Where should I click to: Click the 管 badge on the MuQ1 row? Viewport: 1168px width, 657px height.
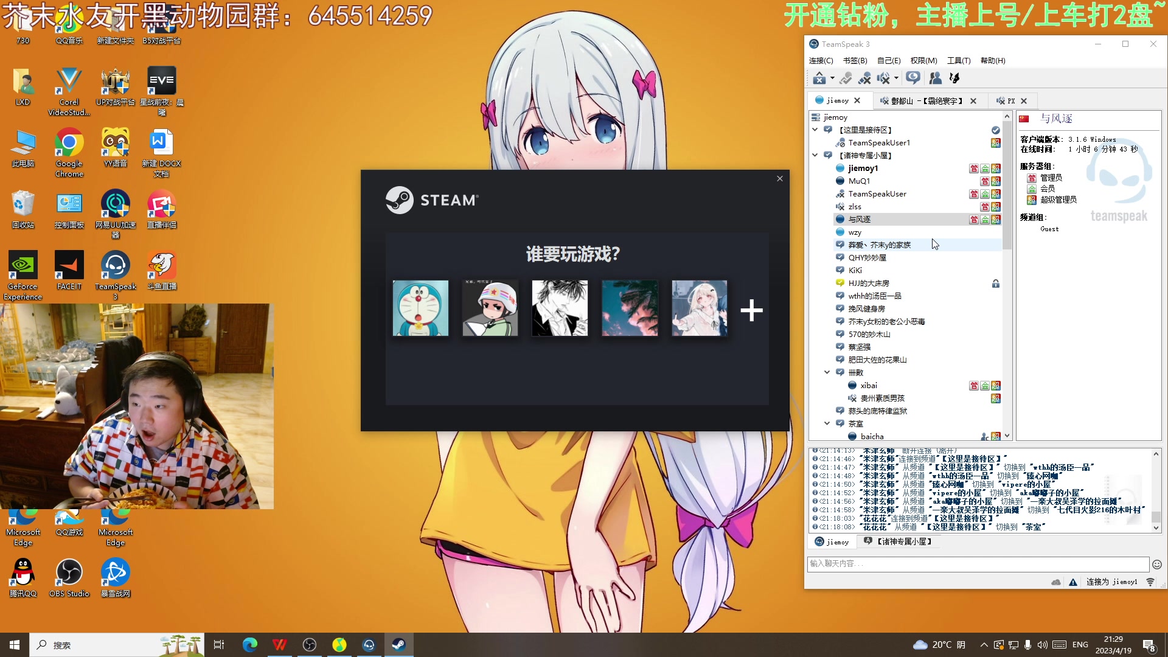984,181
